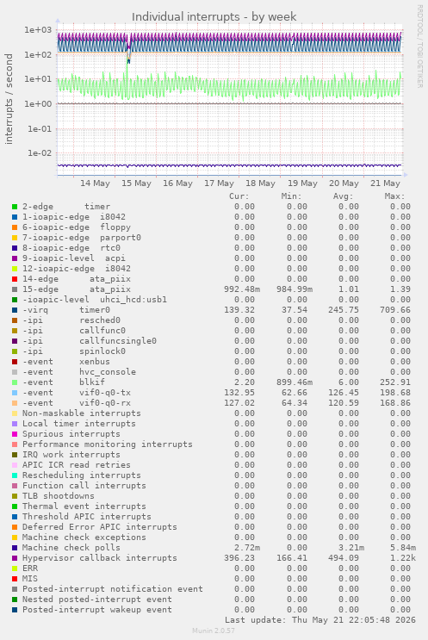Image resolution: width=428 pixels, height=640 pixels.
Task: Click the timer0 virq legend swatch
Action: [x=15, y=310]
